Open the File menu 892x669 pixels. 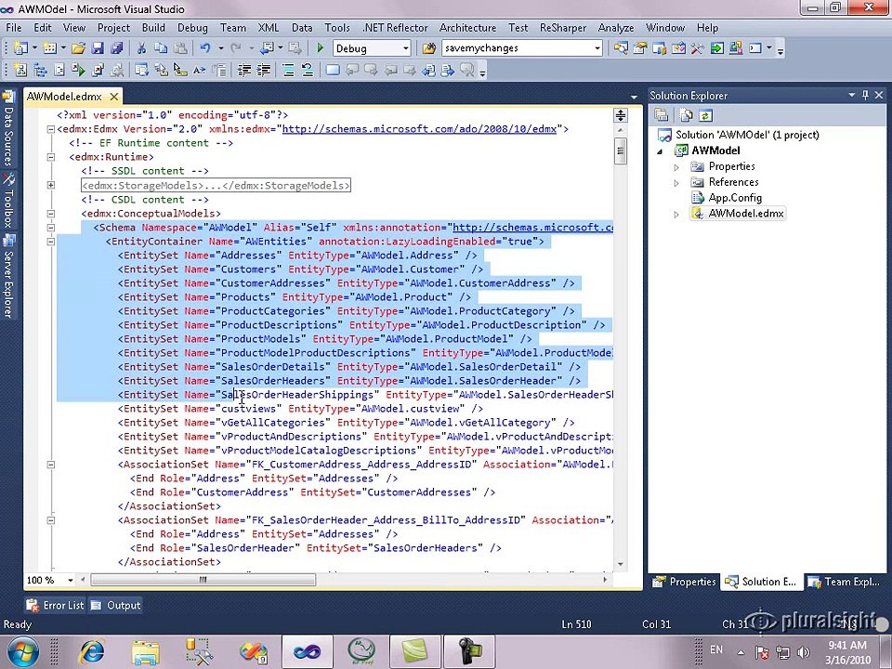(14, 27)
